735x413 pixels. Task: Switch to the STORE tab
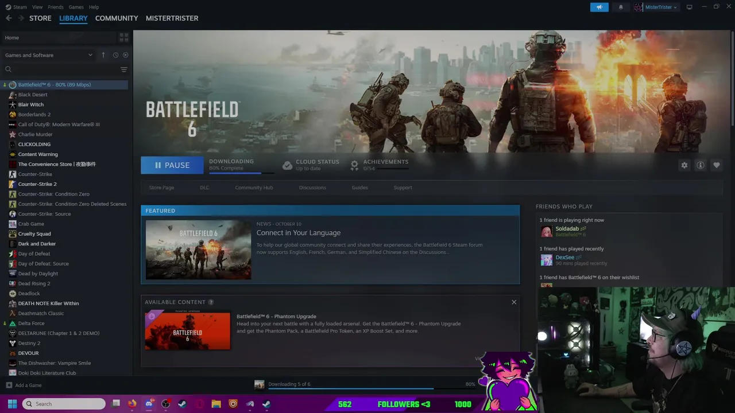pos(40,18)
